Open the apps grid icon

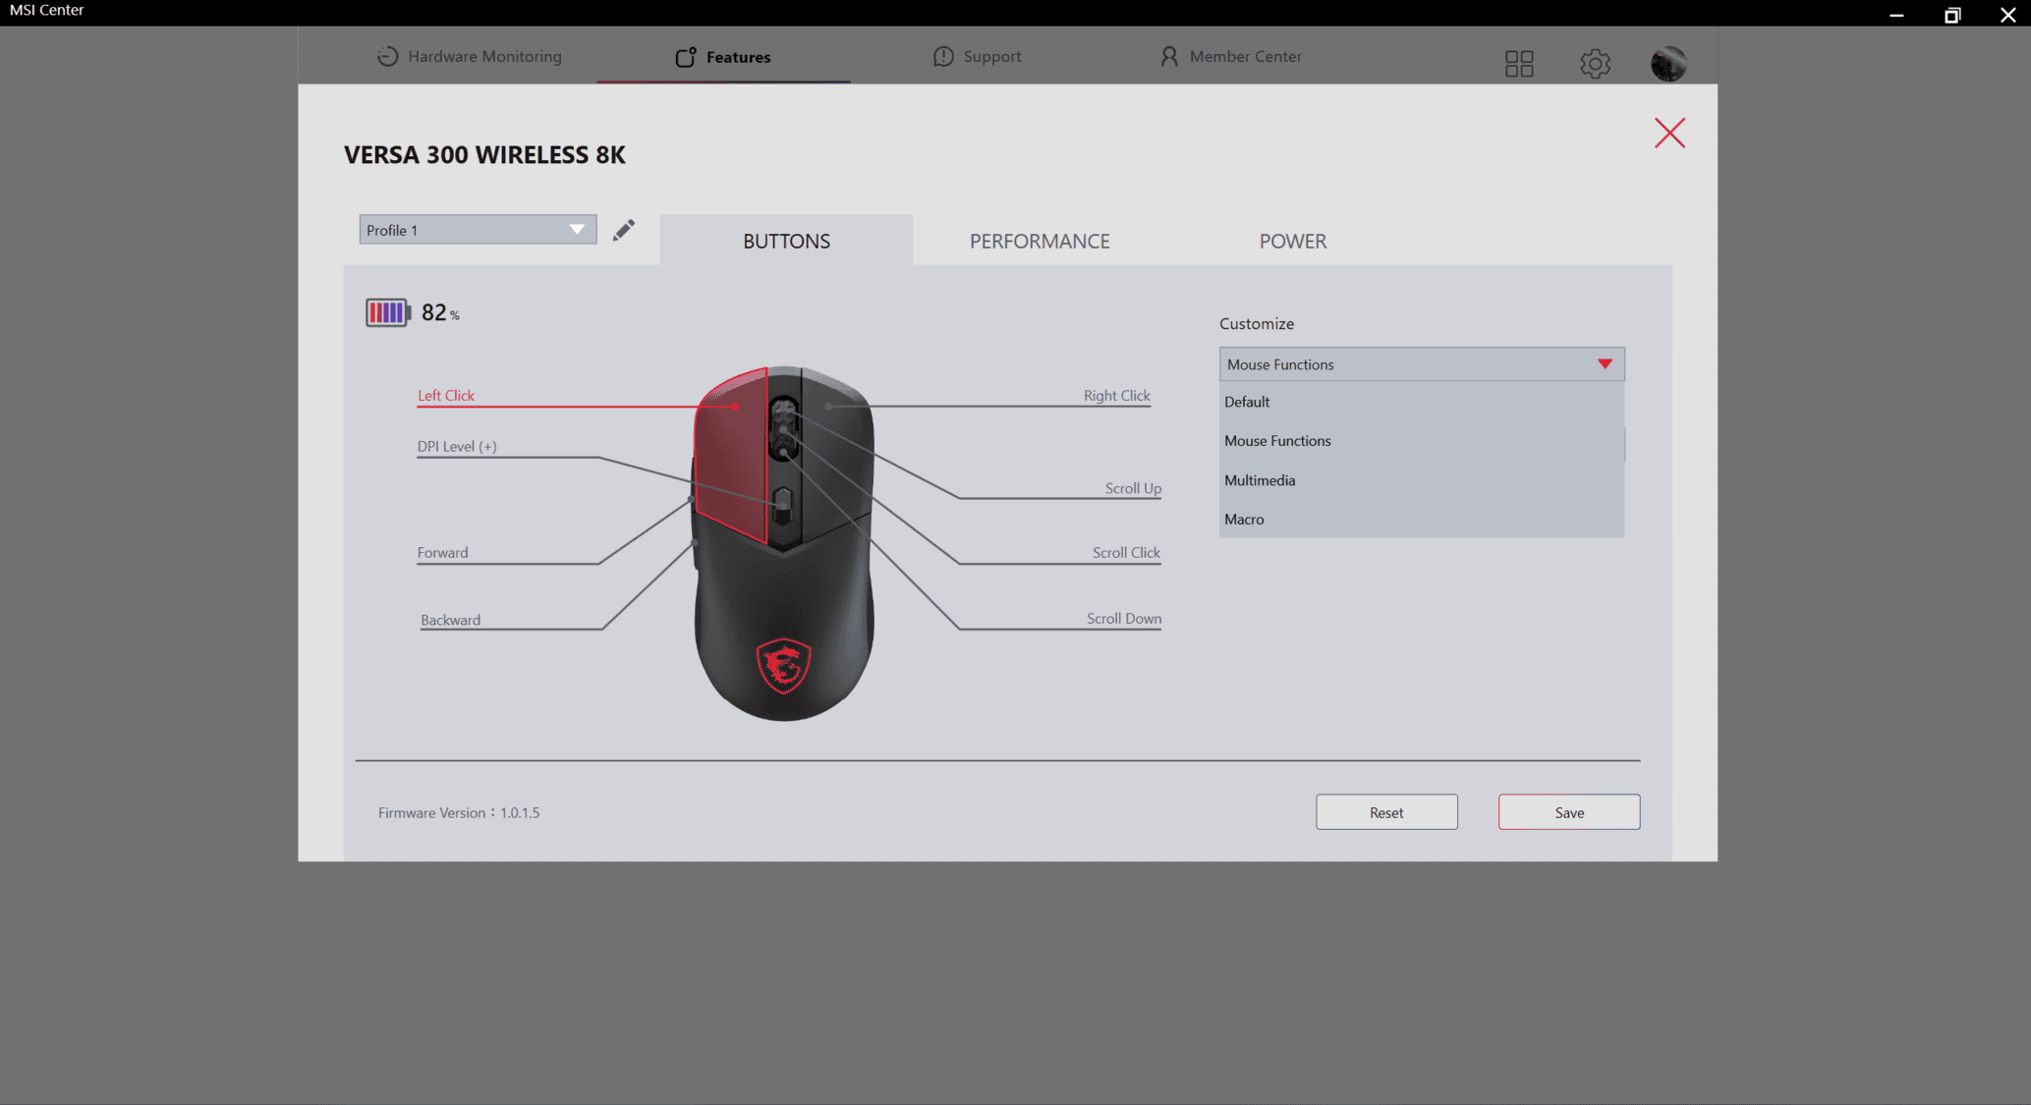coord(1519,64)
